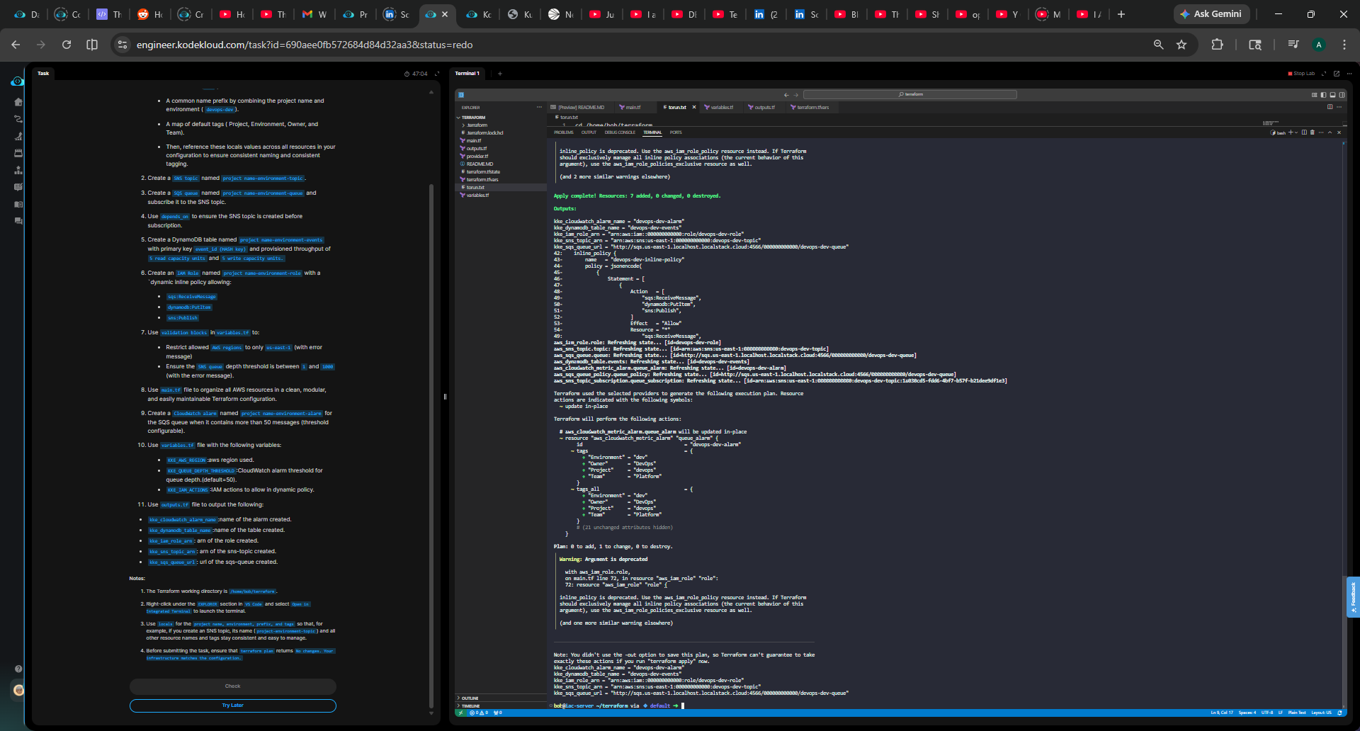
Task: Split the terminal in VS Code panel
Action: (x=1304, y=132)
